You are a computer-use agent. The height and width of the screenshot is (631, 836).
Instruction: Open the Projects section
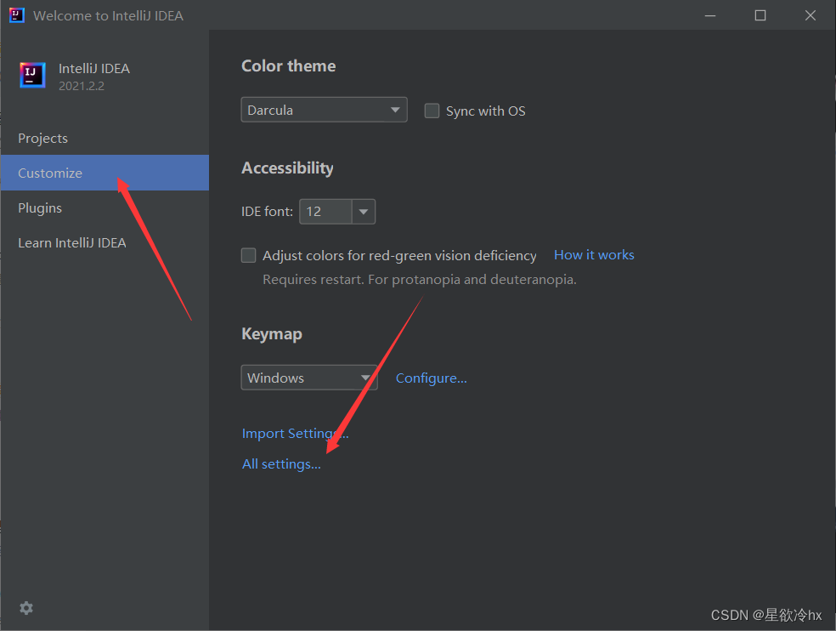coord(42,139)
